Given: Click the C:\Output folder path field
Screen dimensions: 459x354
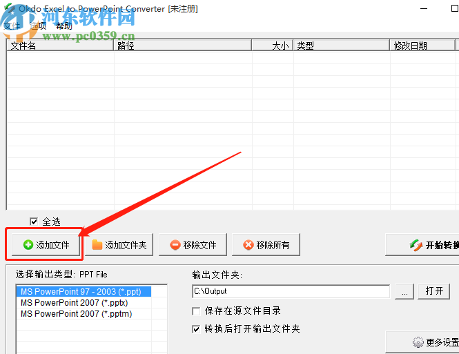Looking at the screenshot, I should [291, 291].
